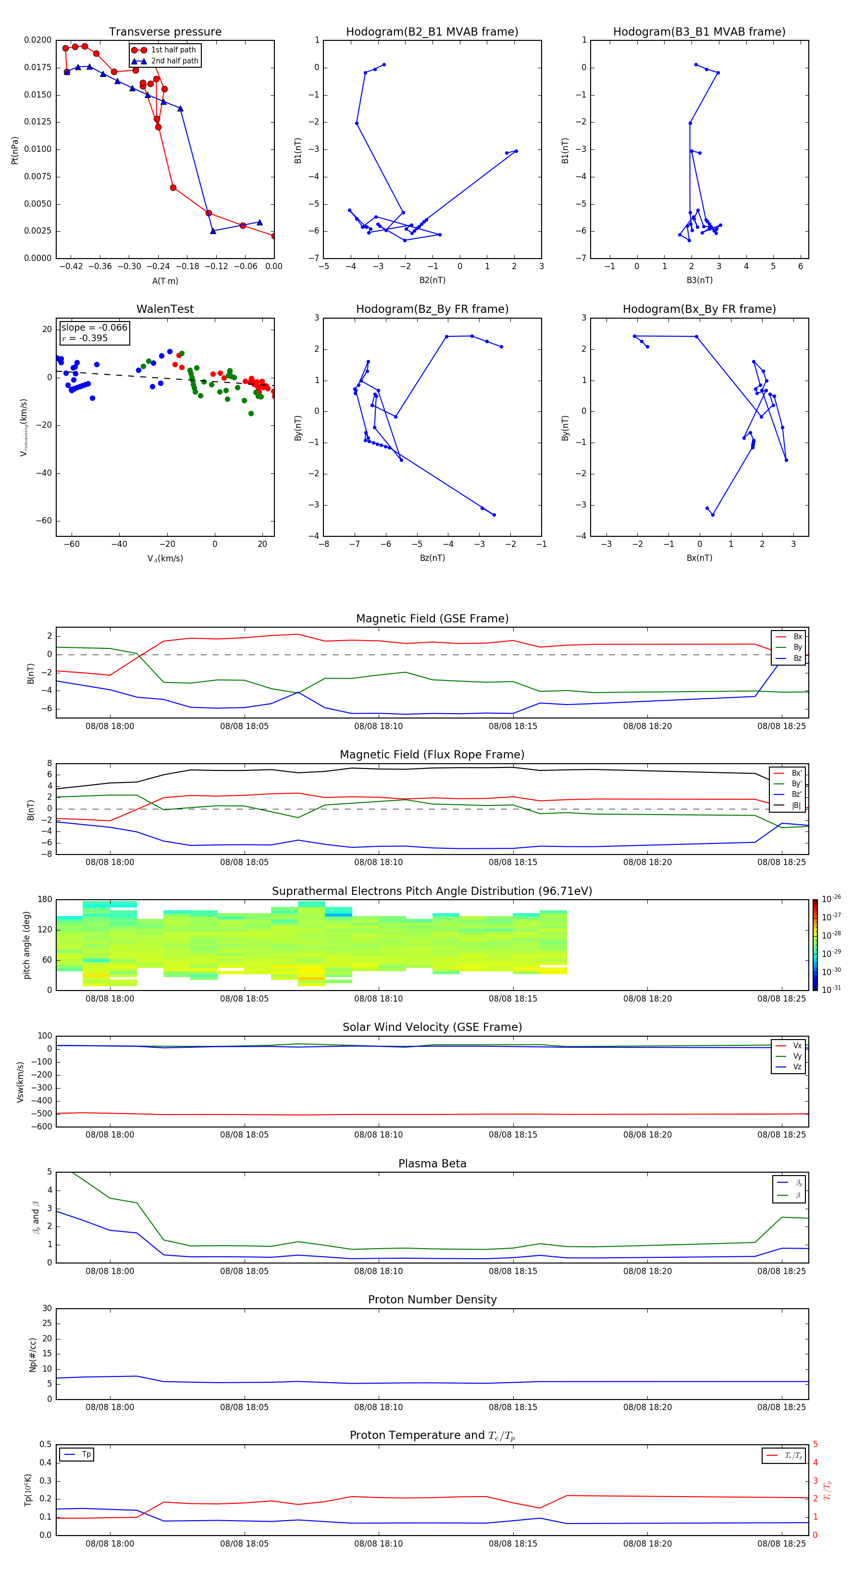
Task: Click the "Vsw(km/s)" y-axis label
Action: [x=20, y=1082]
